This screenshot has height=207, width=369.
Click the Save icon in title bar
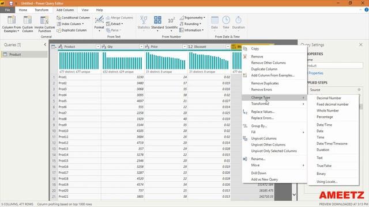(x=11, y=3)
